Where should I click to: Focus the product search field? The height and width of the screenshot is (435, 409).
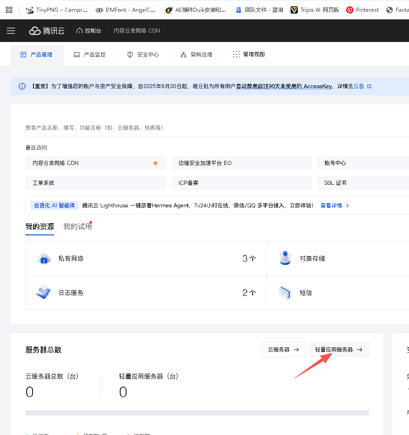(217, 128)
